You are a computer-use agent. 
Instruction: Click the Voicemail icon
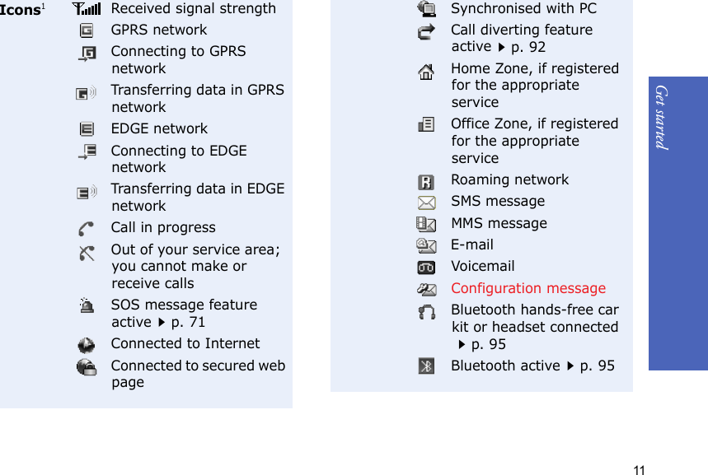(426, 267)
